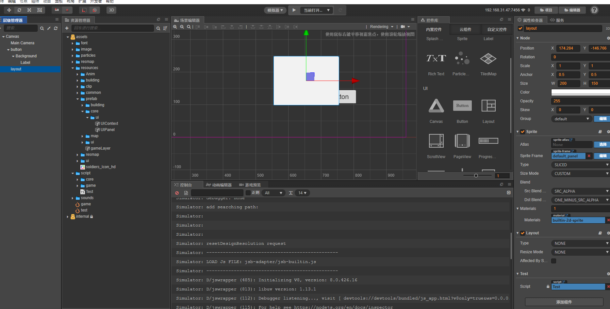Select the Move transform tool
This screenshot has width=610, height=309.
(x=9, y=10)
